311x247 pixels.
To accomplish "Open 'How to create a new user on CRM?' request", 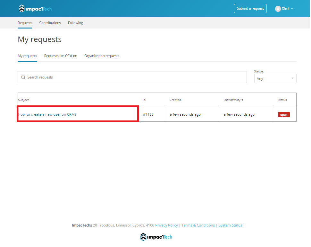I will click(47, 114).
